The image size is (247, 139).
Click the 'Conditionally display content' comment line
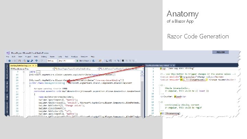[x=182, y=105]
